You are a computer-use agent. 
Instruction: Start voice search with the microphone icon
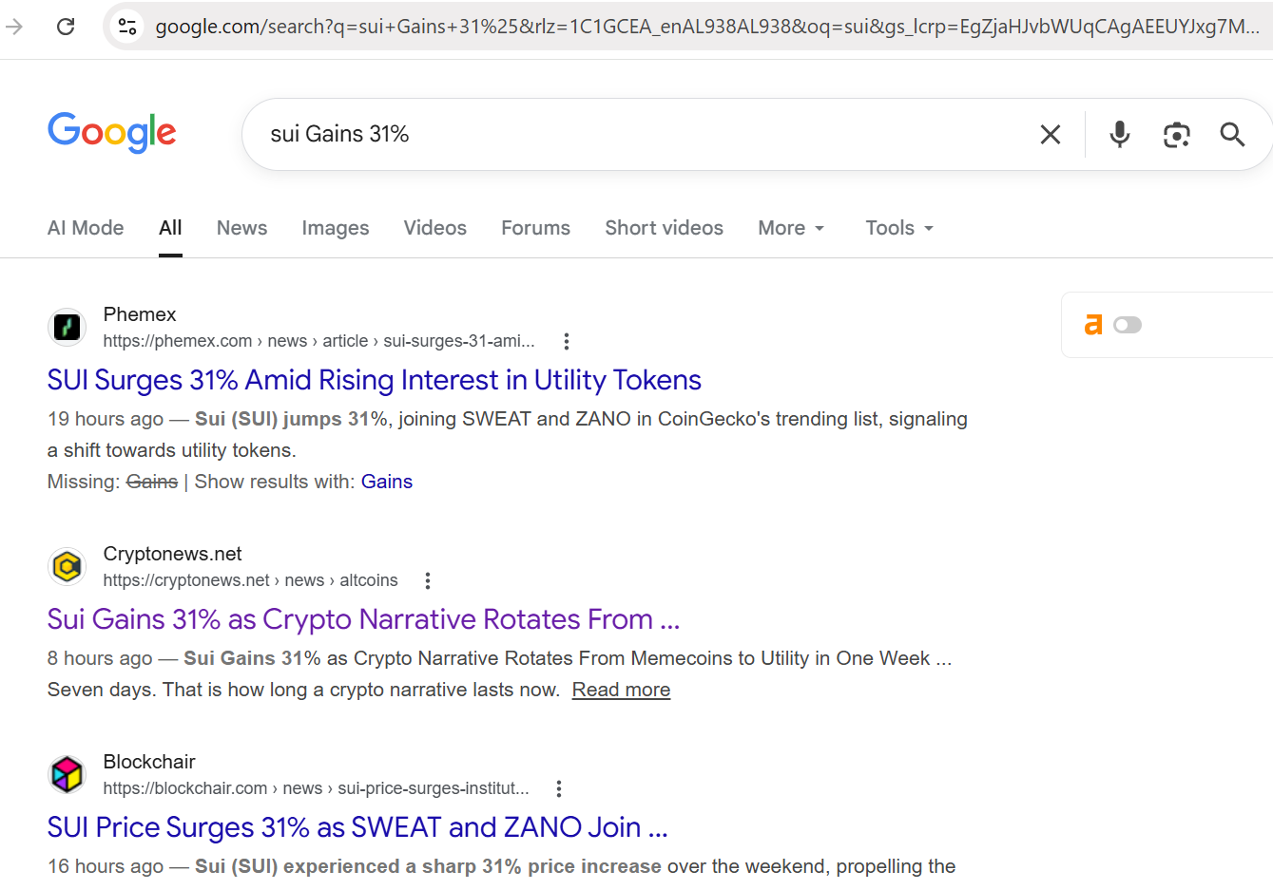coord(1120,135)
